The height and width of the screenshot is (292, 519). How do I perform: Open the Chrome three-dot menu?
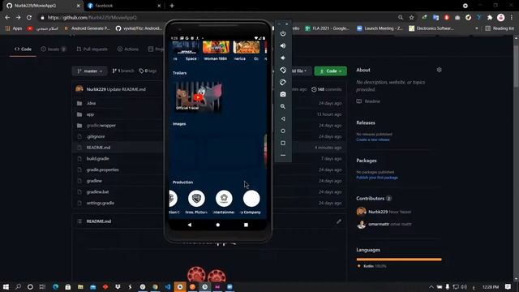(512, 18)
